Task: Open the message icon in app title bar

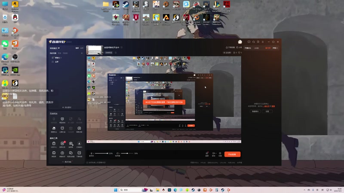Action: [249, 42]
